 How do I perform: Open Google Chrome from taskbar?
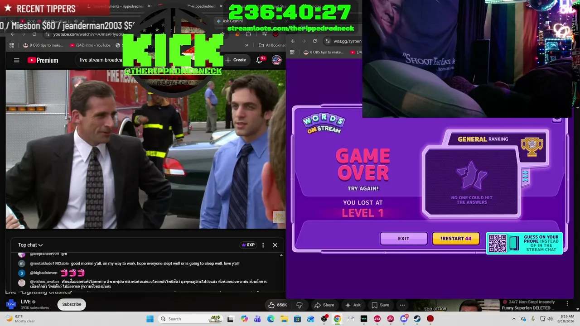pyautogui.click(x=337, y=319)
